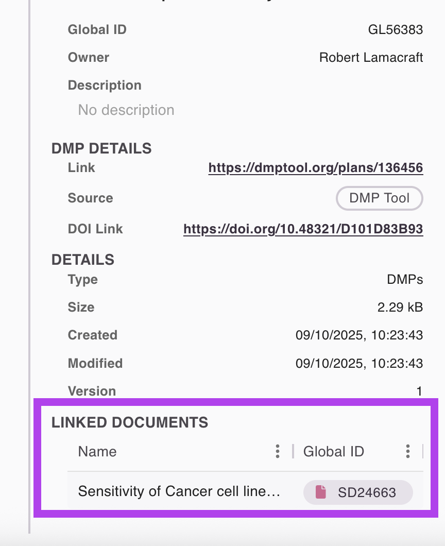Click the SD24663 global ID chip

[x=358, y=492]
